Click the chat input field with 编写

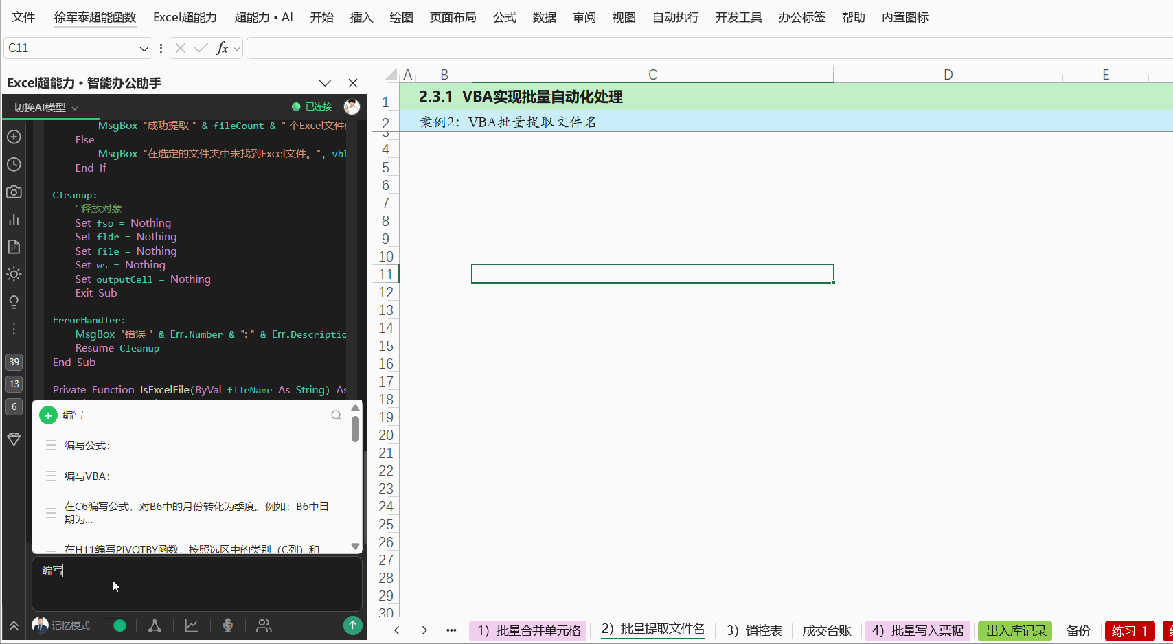(x=197, y=583)
